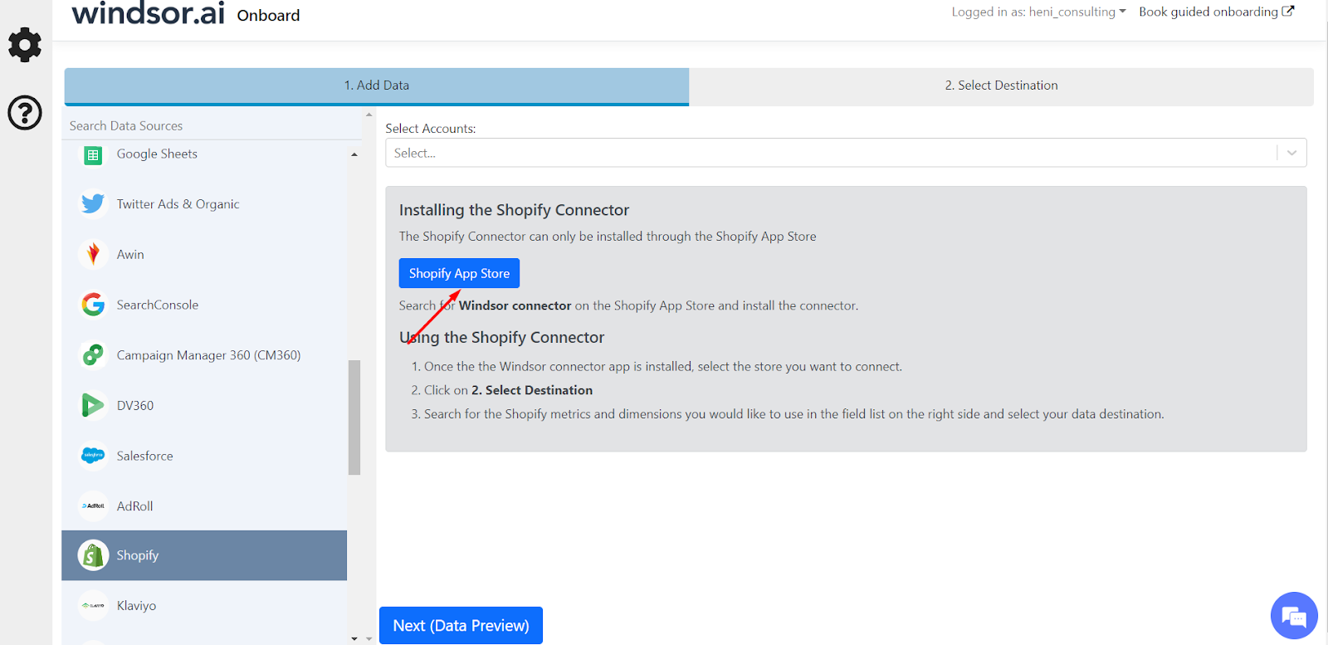
Task: Open the Select Accounts dropdown
Action: point(846,153)
